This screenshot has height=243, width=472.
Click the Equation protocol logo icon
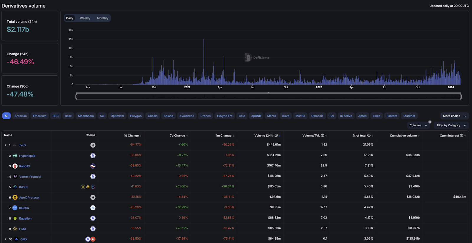click(x=15, y=218)
